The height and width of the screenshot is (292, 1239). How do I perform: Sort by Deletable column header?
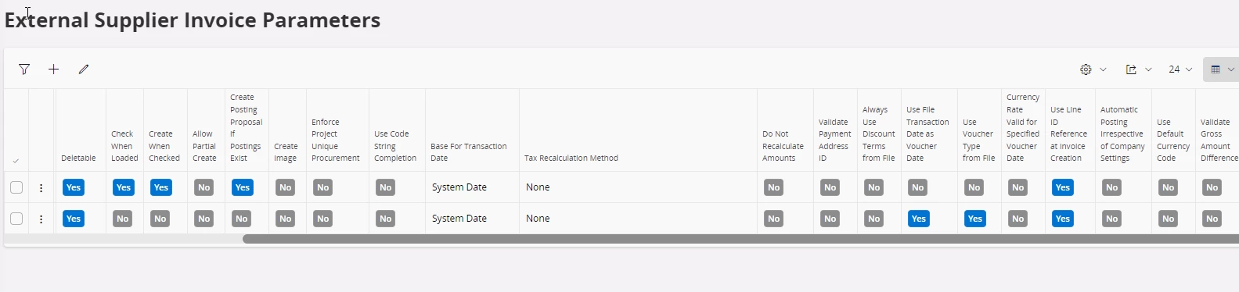click(78, 158)
